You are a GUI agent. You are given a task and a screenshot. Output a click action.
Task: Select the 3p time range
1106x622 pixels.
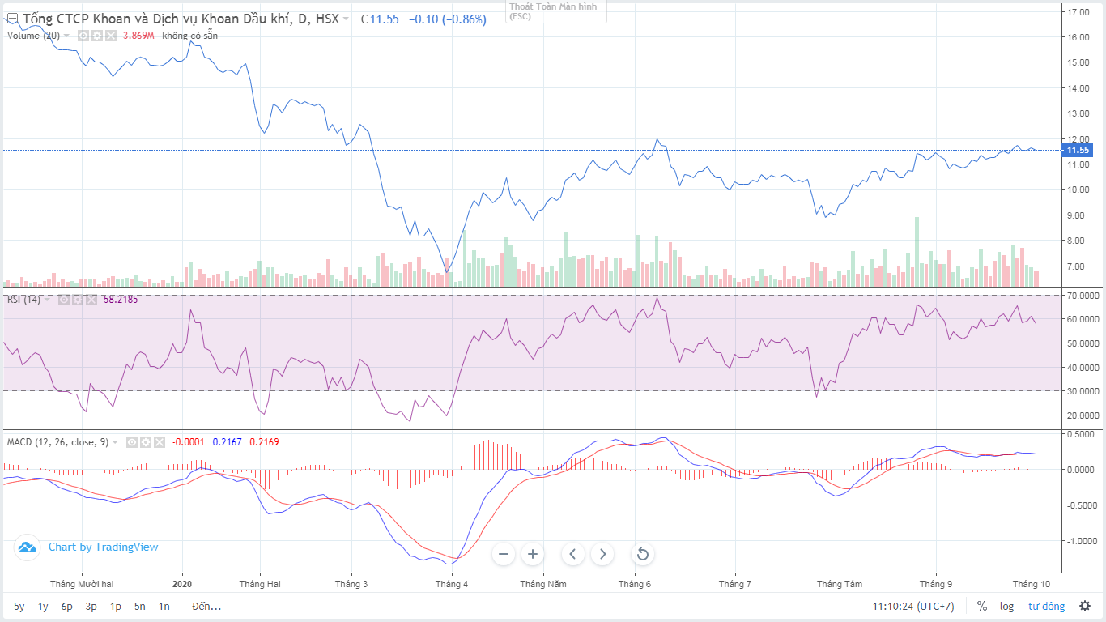pyautogui.click(x=91, y=607)
